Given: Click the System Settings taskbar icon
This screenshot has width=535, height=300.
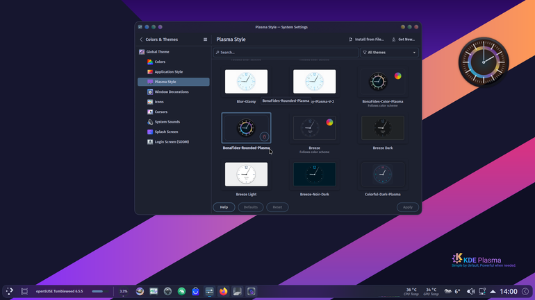Looking at the screenshot, I should tap(210, 292).
